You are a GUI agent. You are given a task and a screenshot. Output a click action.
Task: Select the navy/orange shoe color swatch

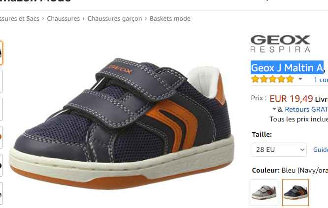[x=295, y=193]
